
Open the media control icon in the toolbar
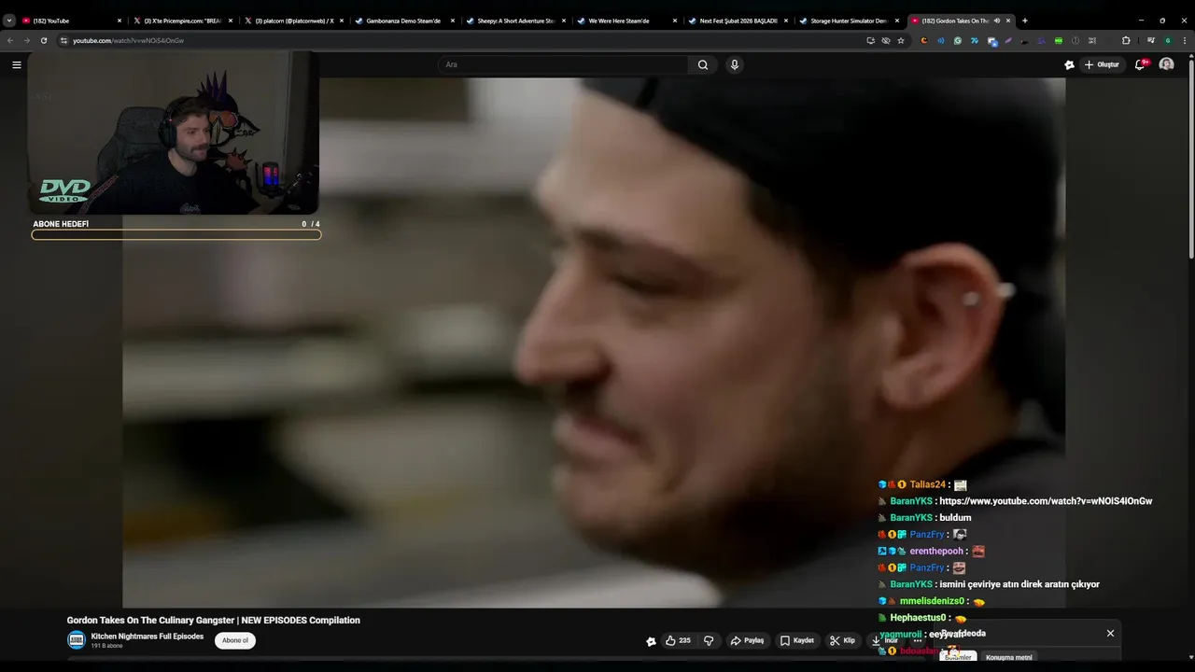(1150, 40)
